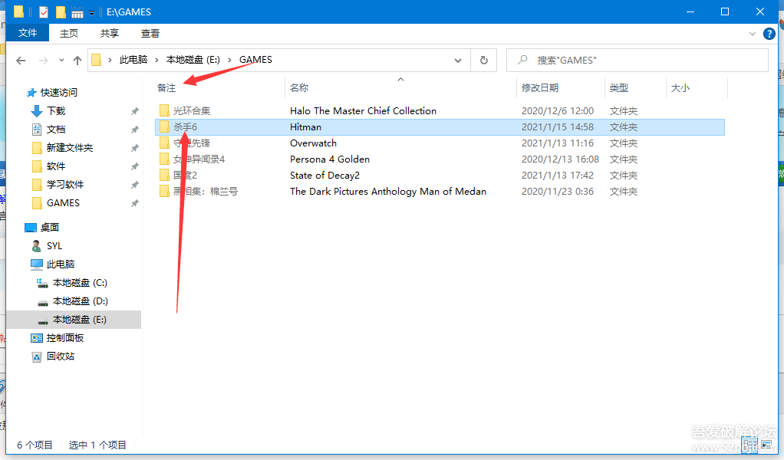Screen dimensions: 784x460
Task: Click The Dark Pictures Anthology Man of Medan
Action: pos(388,192)
